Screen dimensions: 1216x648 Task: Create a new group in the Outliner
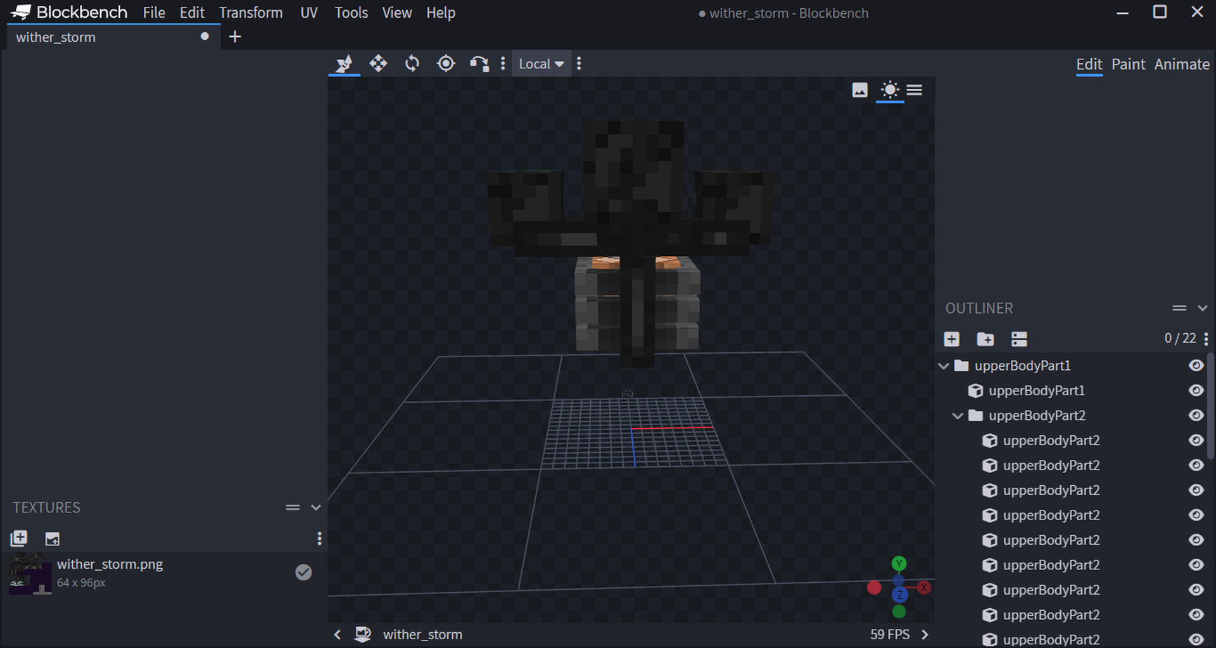(x=985, y=339)
